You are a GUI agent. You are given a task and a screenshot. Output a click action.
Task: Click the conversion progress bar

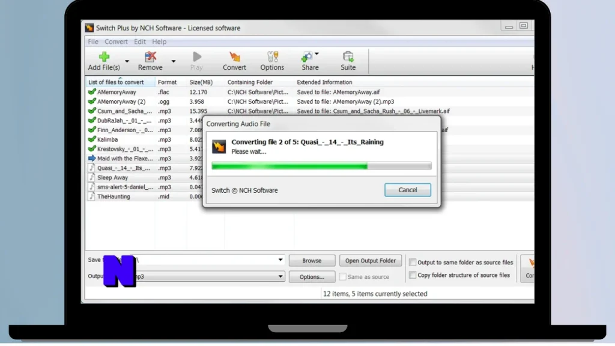(x=321, y=166)
